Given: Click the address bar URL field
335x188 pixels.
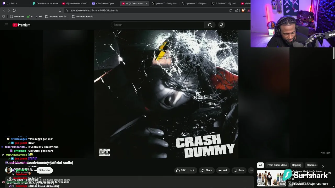Looking at the screenshot, I should click(147, 10).
